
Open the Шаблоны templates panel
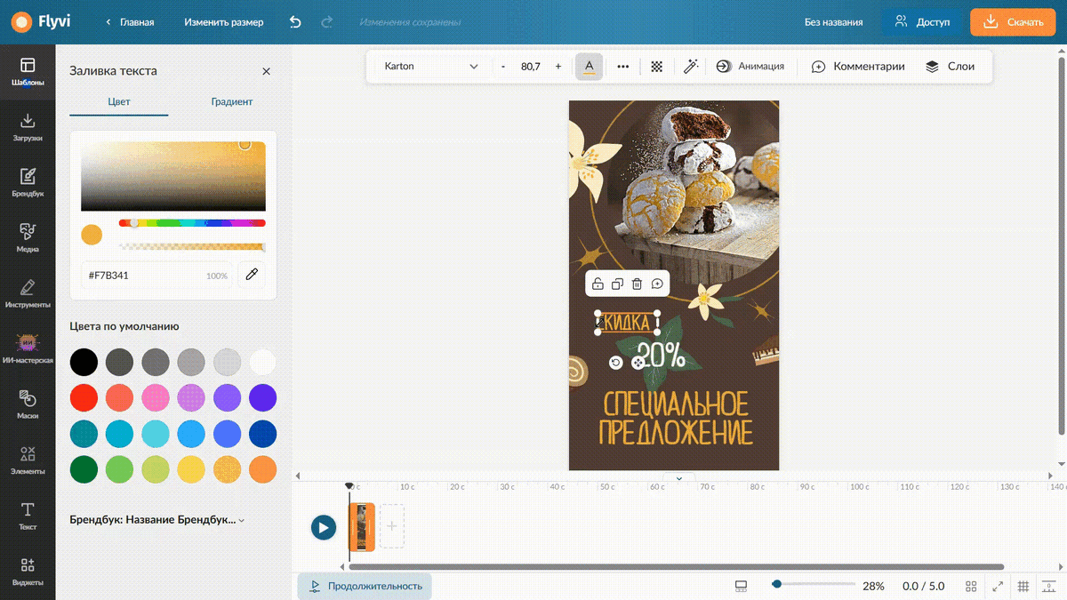coord(28,71)
